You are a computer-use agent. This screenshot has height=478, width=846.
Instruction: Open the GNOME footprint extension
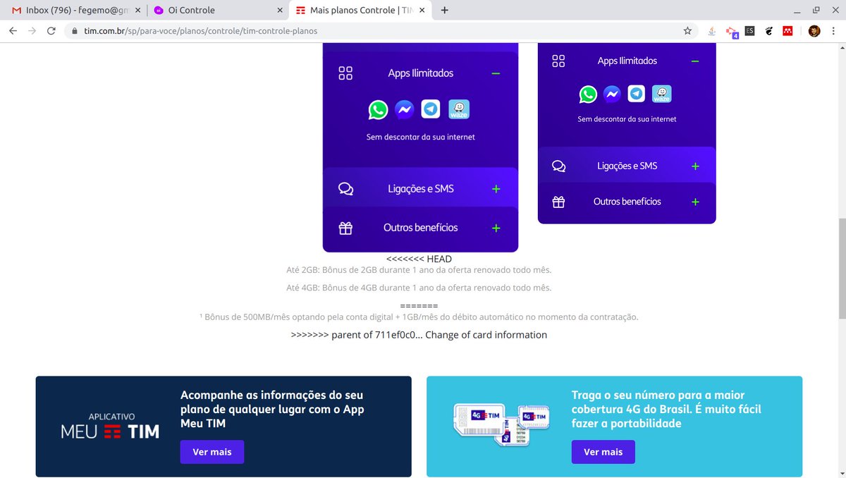(x=769, y=31)
